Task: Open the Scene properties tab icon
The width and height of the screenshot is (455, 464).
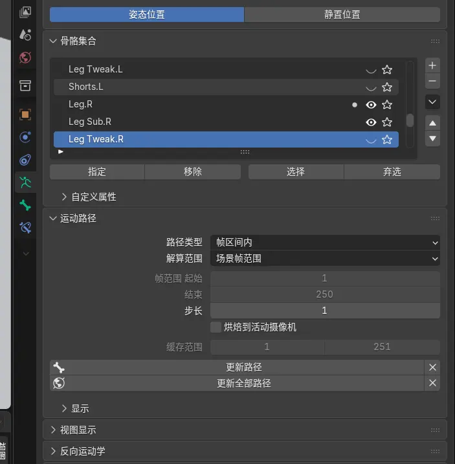Action: (25, 35)
